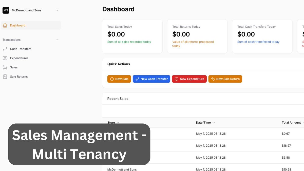304x171 pixels.
Task: Click the New Sale button
Action: pyautogui.click(x=119, y=79)
